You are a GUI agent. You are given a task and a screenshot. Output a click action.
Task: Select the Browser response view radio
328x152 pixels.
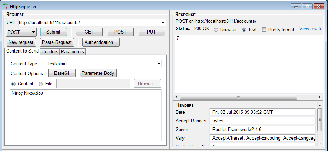coord(216,30)
